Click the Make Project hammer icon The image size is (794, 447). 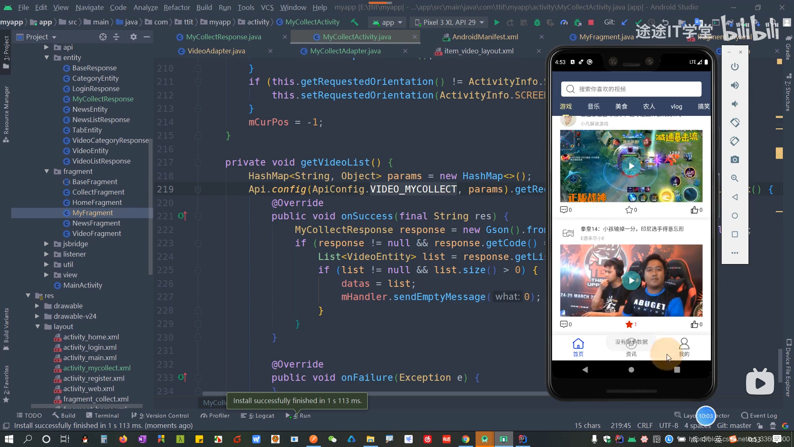point(354,22)
